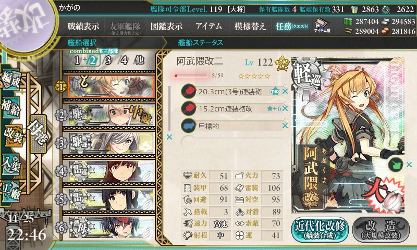Switch to the 他 ships tab
The width and height of the screenshot is (417, 250).
[139, 60]
